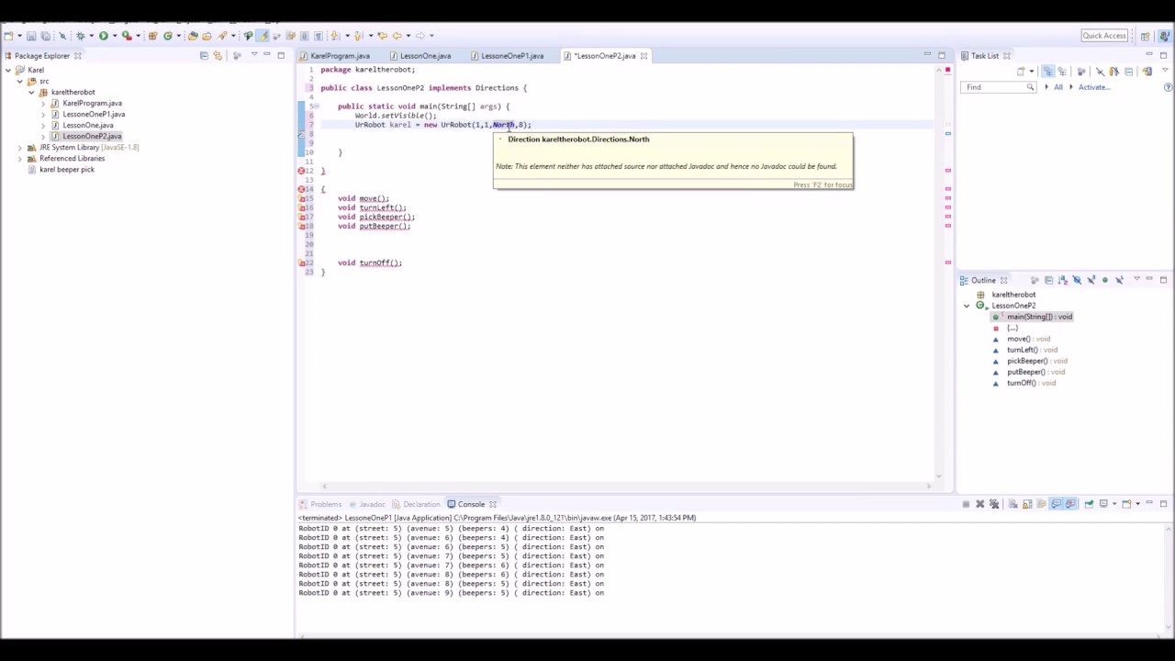Screen dimensions: 1175x661
Task: Run the program with green Run icon
Action: click(103, 36)
